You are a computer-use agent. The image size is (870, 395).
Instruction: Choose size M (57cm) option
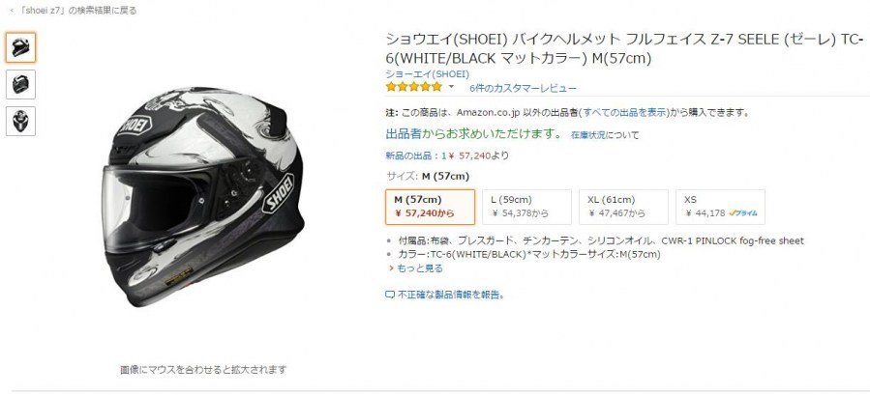pos(431,207)
